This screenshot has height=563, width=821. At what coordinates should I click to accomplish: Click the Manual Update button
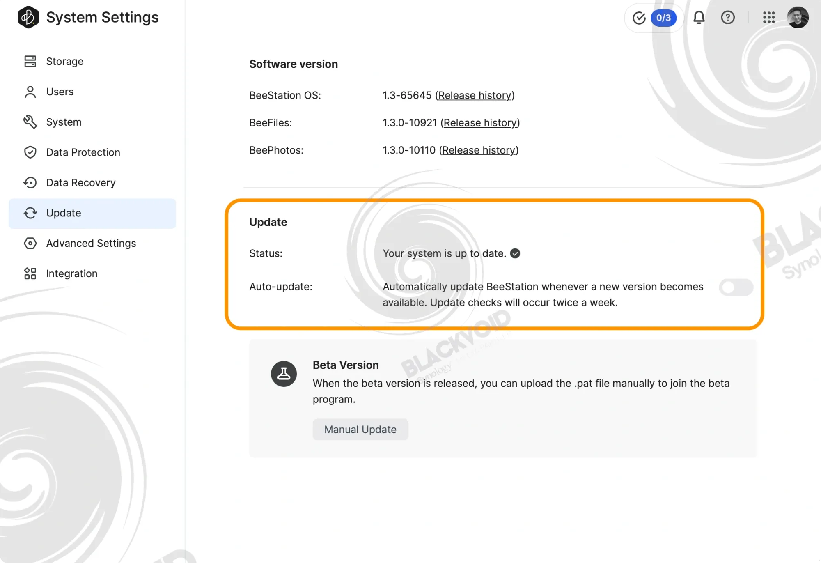360,430
